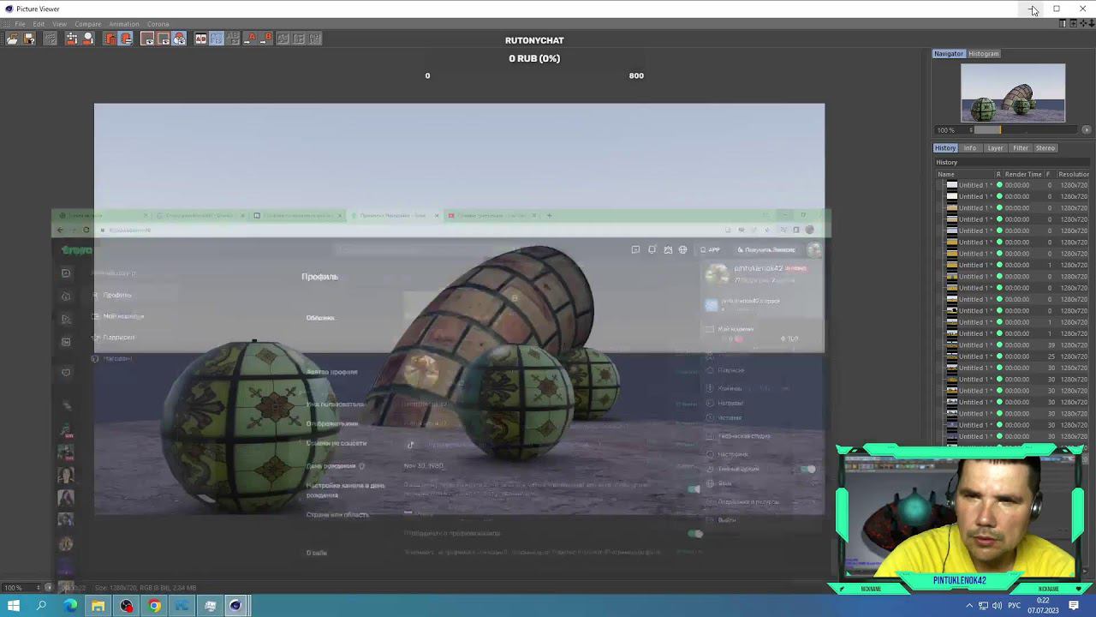This screenshot has width=1096, height=617.
Task: Open the Edit menu
Action: 39,24
